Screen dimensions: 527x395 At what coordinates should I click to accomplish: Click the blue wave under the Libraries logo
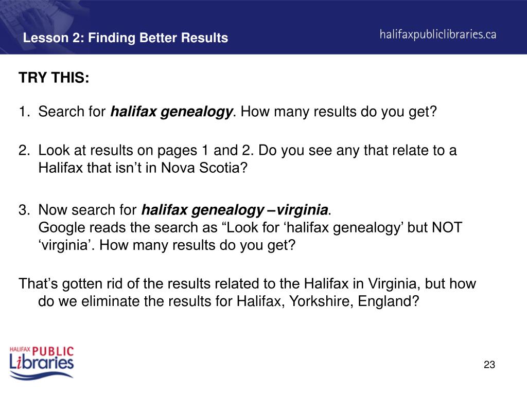pyautogui.click(x=41, y=375)
